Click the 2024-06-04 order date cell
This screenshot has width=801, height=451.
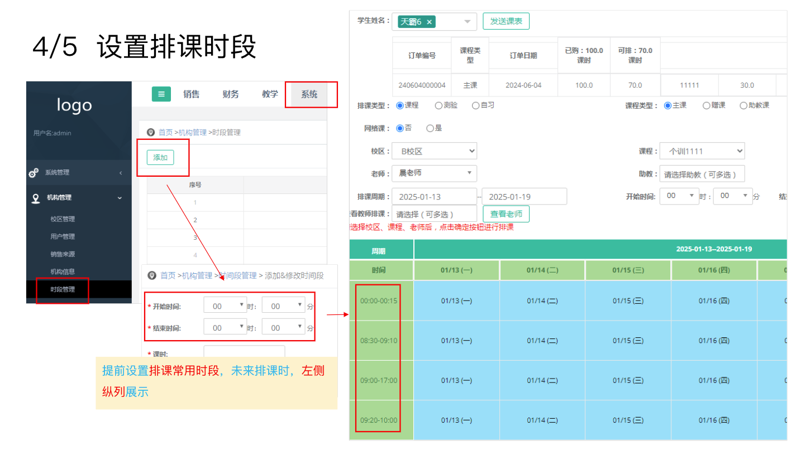pos(523,85)
